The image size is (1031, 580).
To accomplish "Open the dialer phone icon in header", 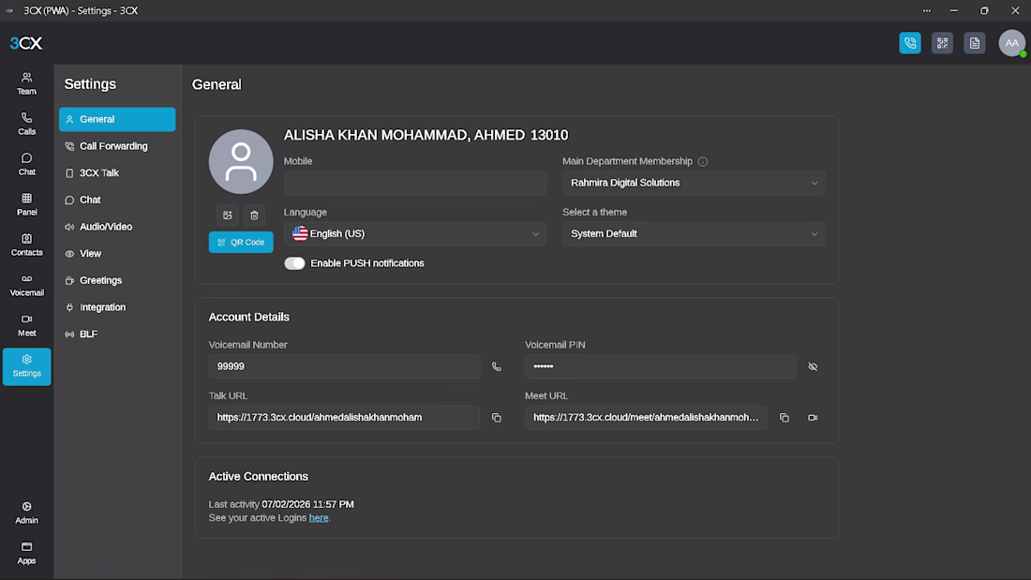I will point(910,43).
